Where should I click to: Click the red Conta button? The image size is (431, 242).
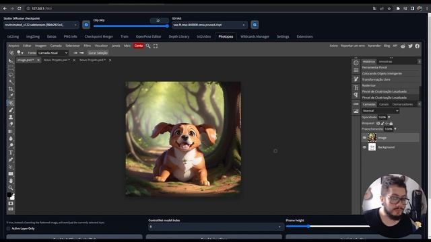pos(139,46)
